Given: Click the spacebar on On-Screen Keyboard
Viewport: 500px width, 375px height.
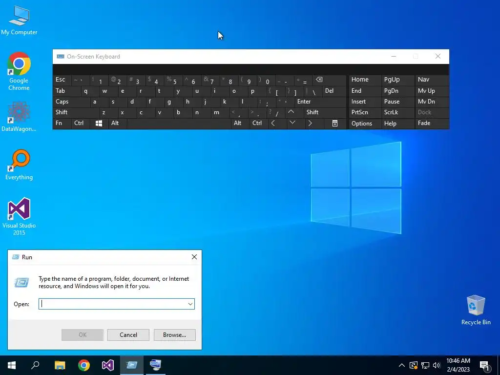Looking at the screenshot, I should [179, 124].
